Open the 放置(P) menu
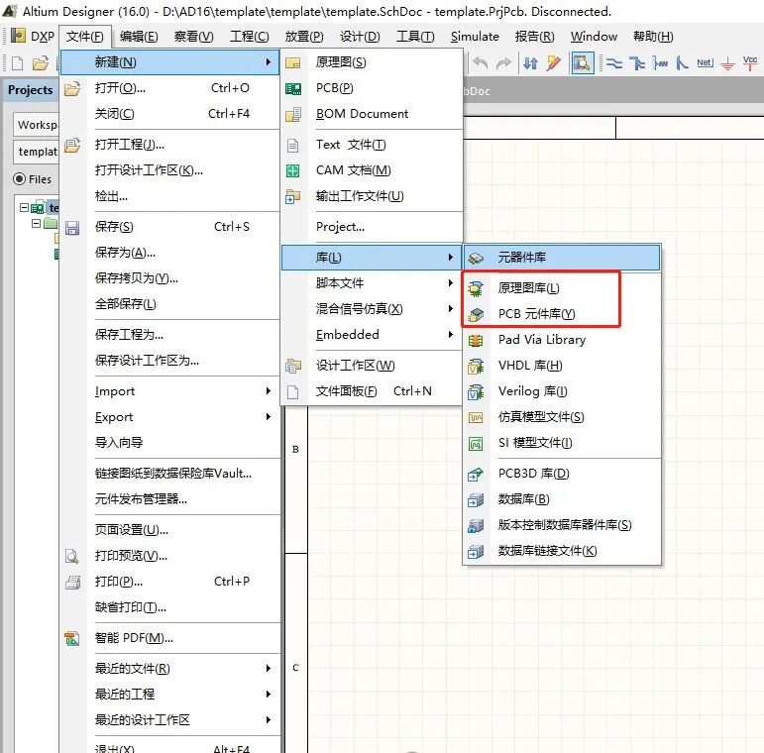Image resolution: width=764 pixels, height=753 pixels. (x=304, y=37)
